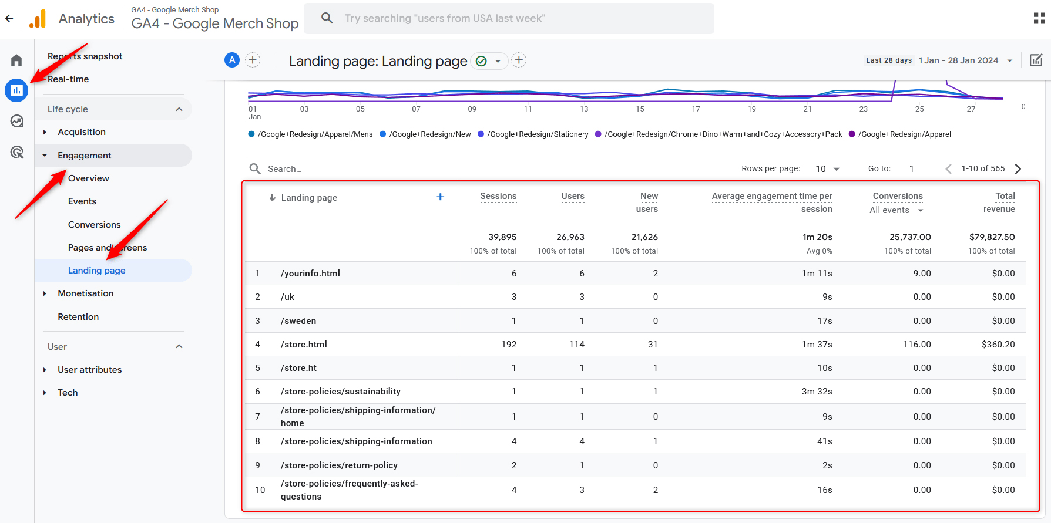
Task: Click the /uk landing page row
Action: pyautogui.click(x=635, y=297)
